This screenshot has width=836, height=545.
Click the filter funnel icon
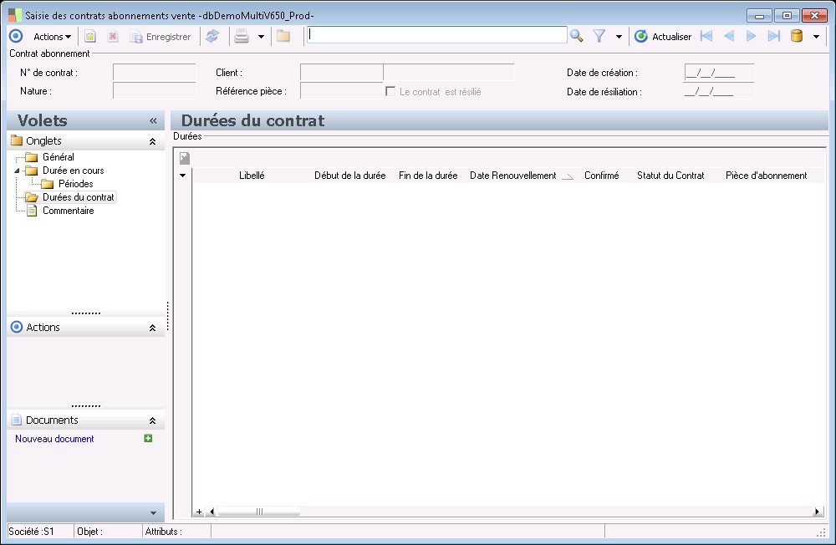click(x=599, y=36)
